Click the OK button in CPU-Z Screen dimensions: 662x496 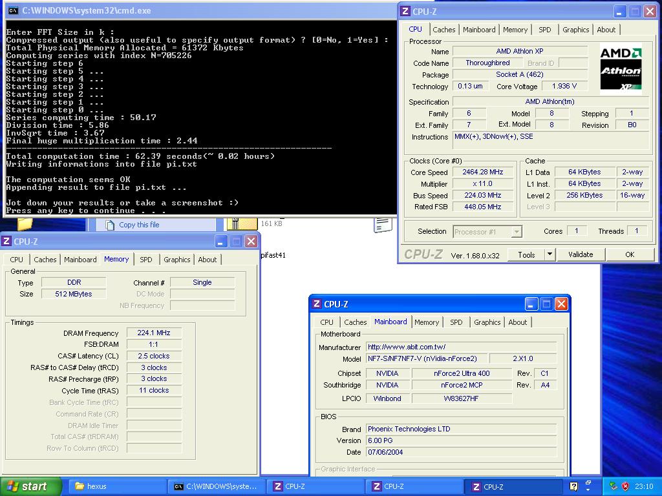(x=630, y=254)
